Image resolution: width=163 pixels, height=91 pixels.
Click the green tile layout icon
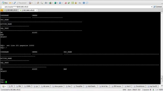tap(73, 3)
